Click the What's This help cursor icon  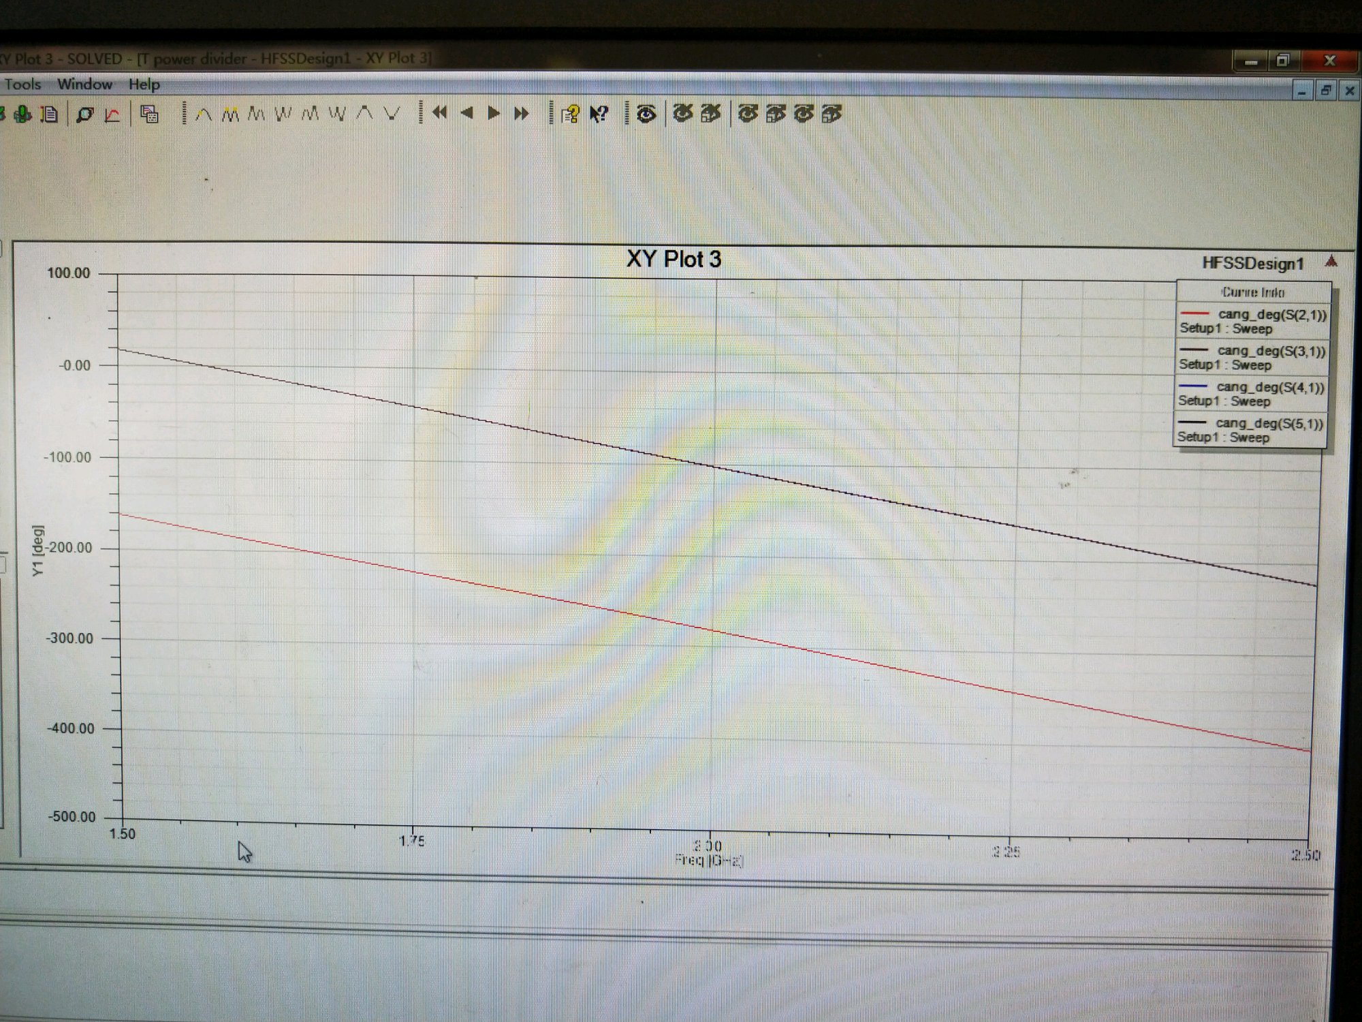pyautogui.click(x=599, y=114)
